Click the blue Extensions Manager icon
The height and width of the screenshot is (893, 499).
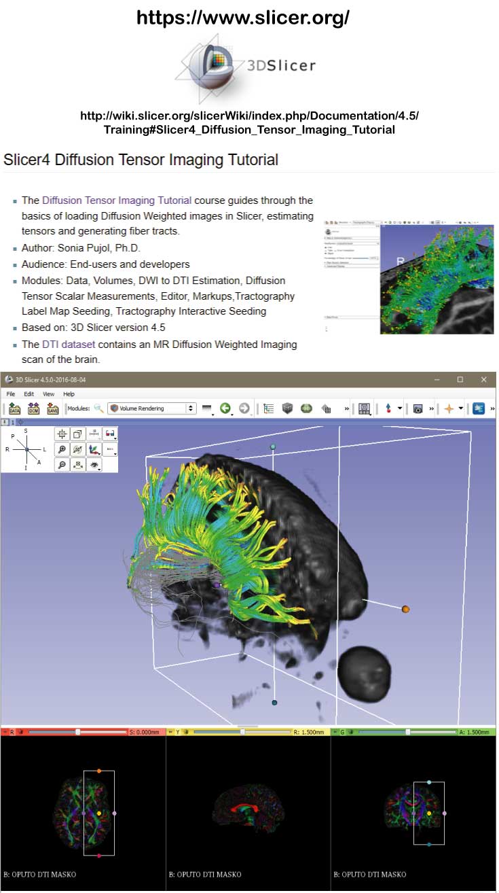[x=479, y=408]
